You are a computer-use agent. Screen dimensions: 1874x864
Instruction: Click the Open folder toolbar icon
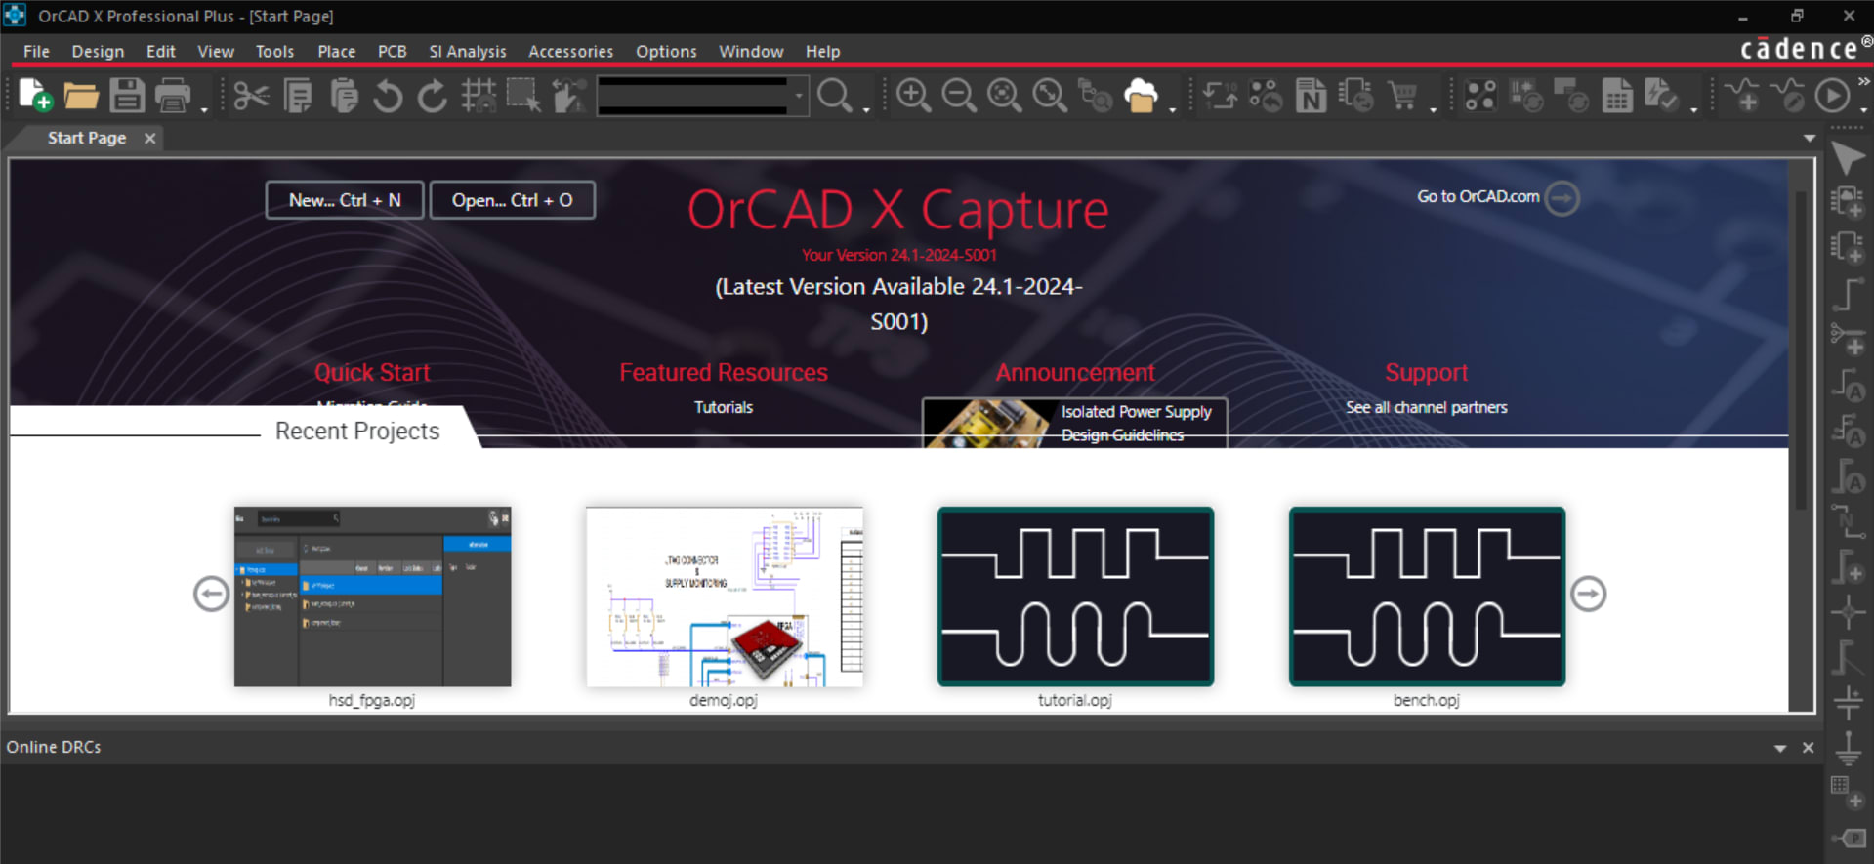click(x=81, y=95)
